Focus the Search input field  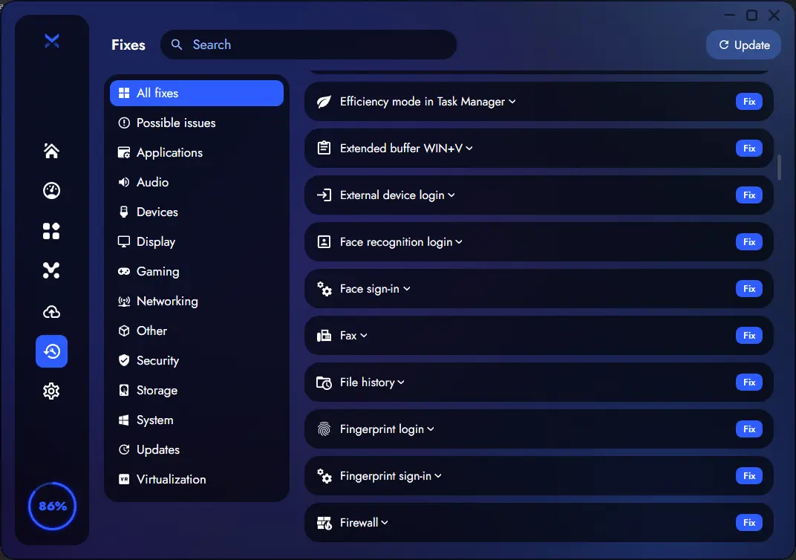tap(319, 45)
